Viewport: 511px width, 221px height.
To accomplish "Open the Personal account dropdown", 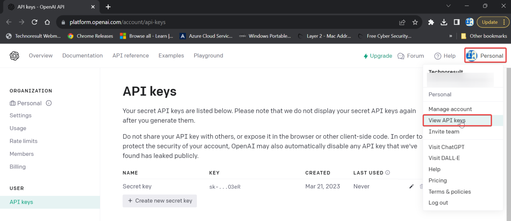I will tap(485, 55).
